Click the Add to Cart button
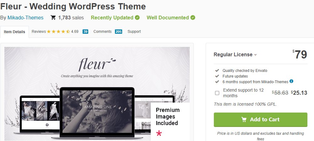This screenshot has height=141, width=314. pyautogui.click(x=260, y=119)
